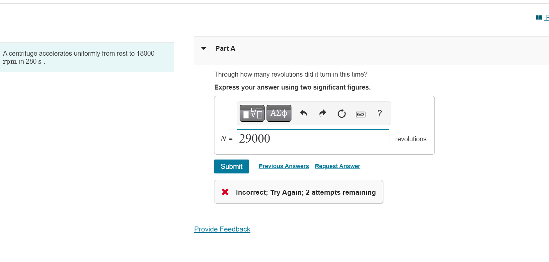Click the book icon at top right

coord(539,18)
